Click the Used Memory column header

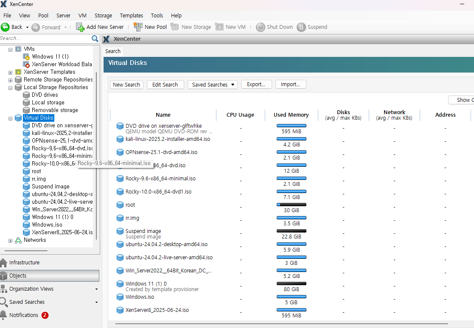pos(291,115)
